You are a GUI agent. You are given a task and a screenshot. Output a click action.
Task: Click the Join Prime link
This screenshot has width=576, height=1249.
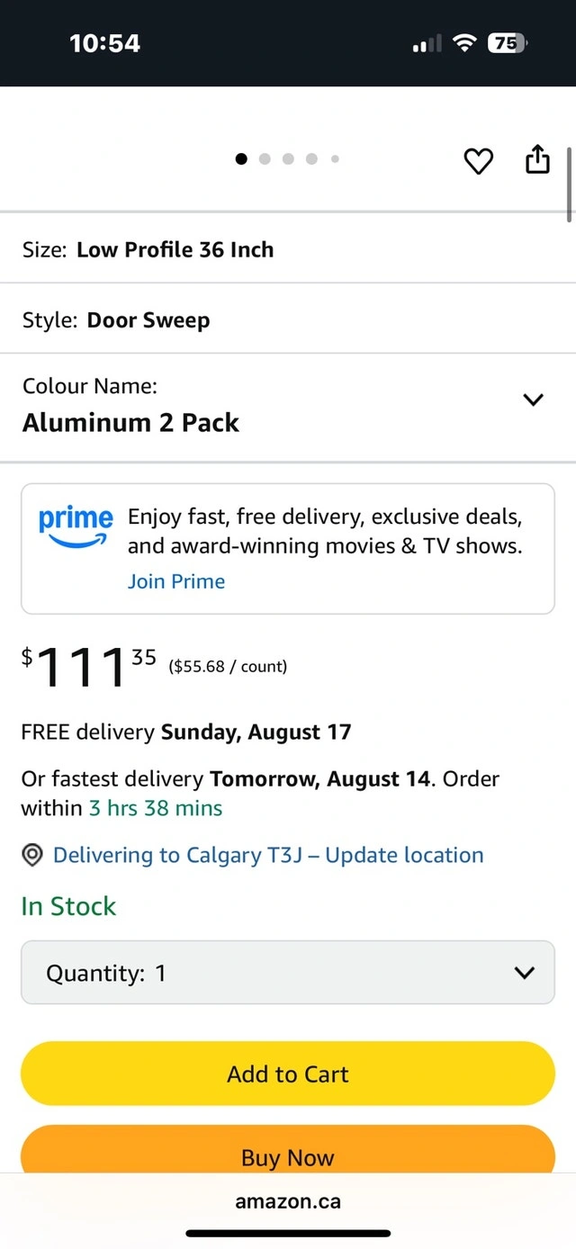coord(176,581)
